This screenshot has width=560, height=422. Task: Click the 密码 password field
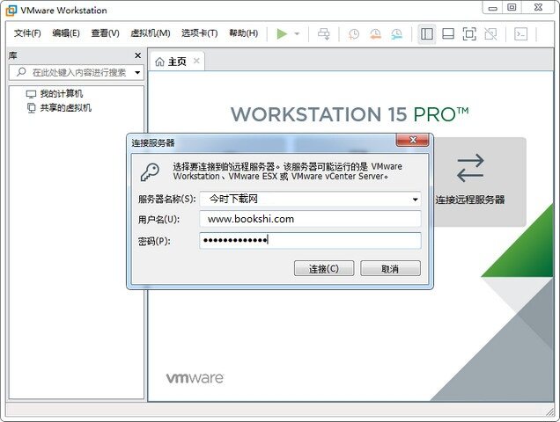coord(310,240)
